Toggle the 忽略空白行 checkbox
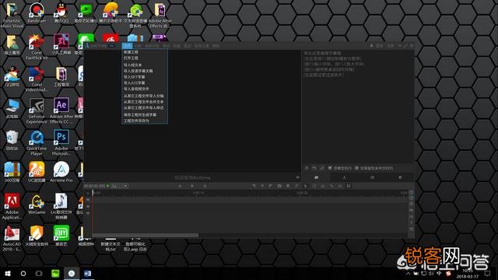The image size is (498, 280). coord(330,168)
